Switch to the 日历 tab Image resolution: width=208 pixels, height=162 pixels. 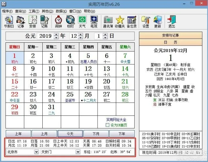click(x=171, y=42)
